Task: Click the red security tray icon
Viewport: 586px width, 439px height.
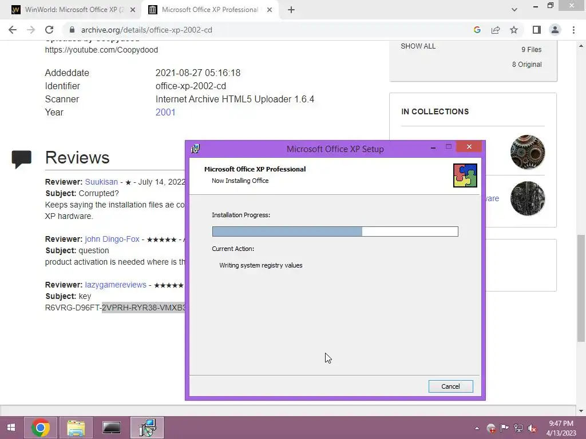Action: pos(491,428)
